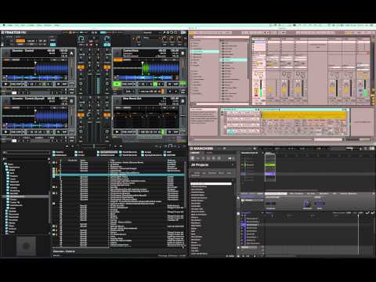Set loop In point on Deck B
The image size is (376, 282).
coord(169,84)
